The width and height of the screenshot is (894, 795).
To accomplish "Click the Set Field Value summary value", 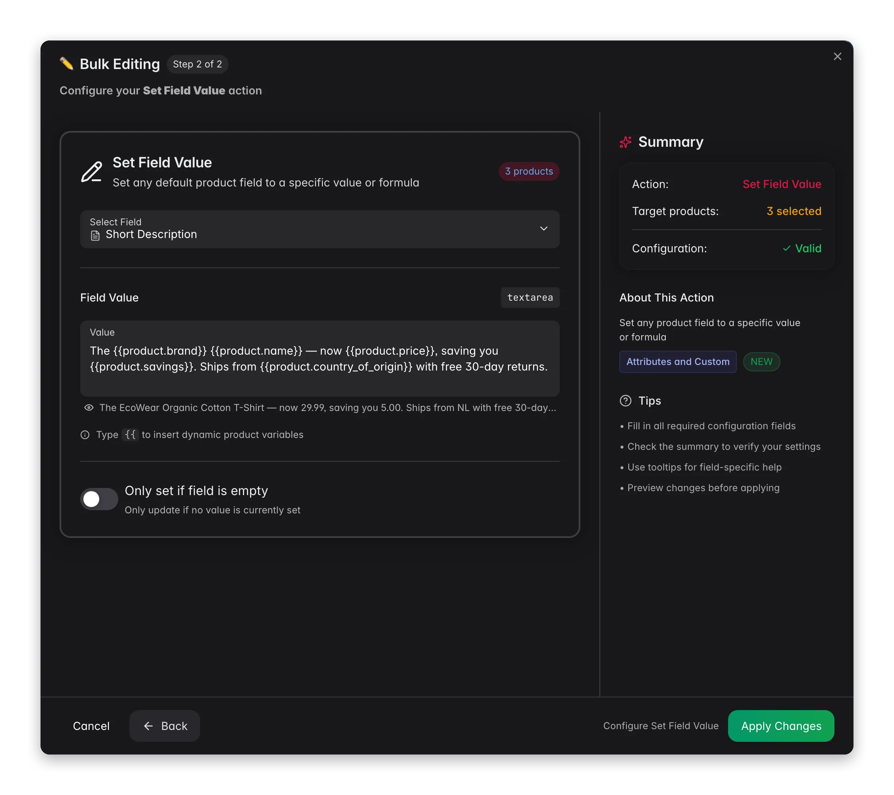I will click(782, 184).
